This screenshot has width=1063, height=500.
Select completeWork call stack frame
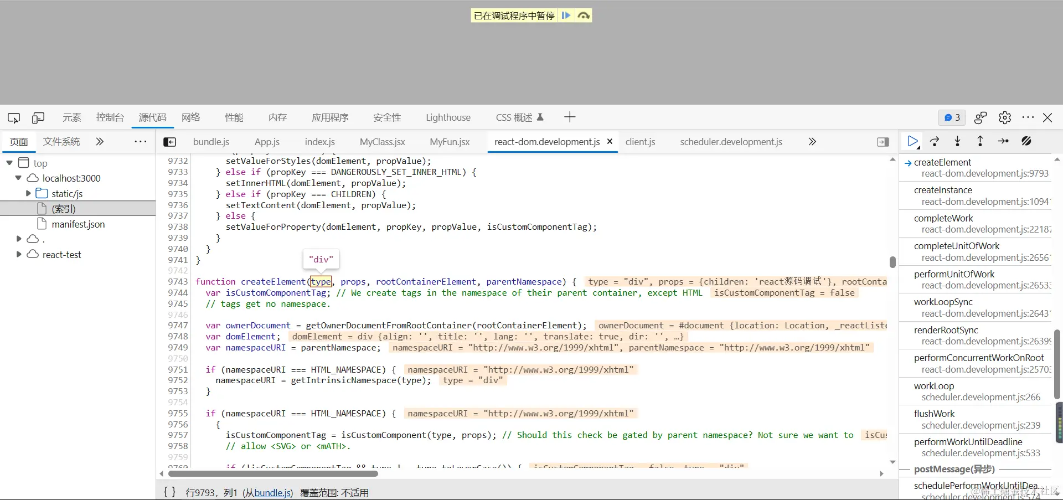(976, 224)
